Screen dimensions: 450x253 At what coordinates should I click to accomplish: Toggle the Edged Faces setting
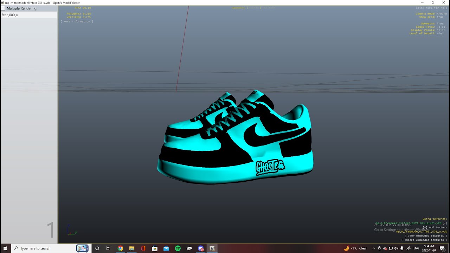(430, 27)
